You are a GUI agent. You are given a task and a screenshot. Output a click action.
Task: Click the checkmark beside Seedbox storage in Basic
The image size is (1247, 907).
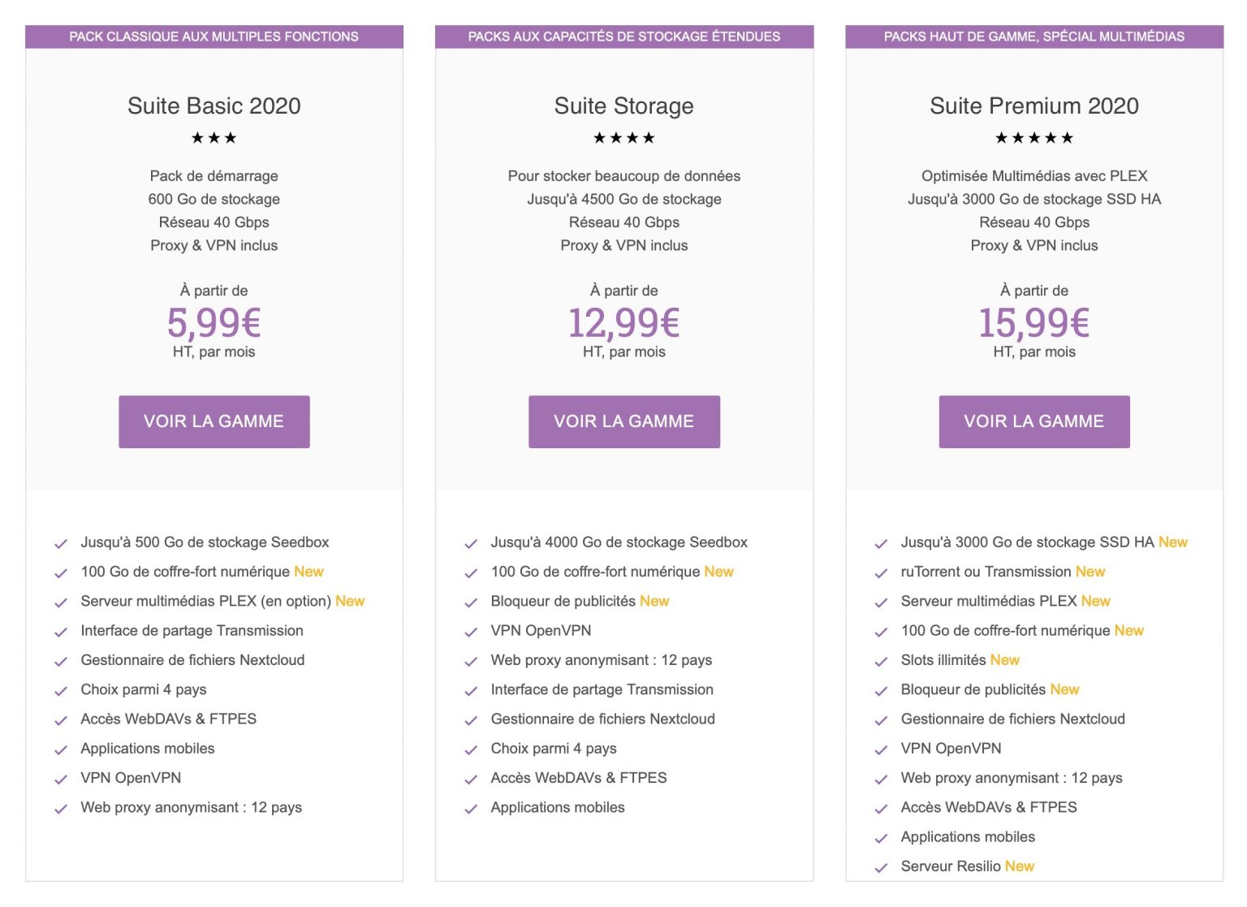60,542
